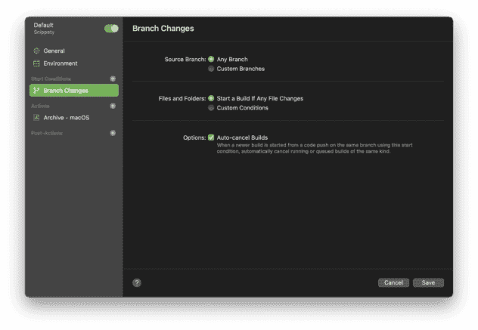Image resolution: width=478 pixels, height=330 pixels.
Task: Add a new Post-Action with plus button
Action: (x=113, y=133)
